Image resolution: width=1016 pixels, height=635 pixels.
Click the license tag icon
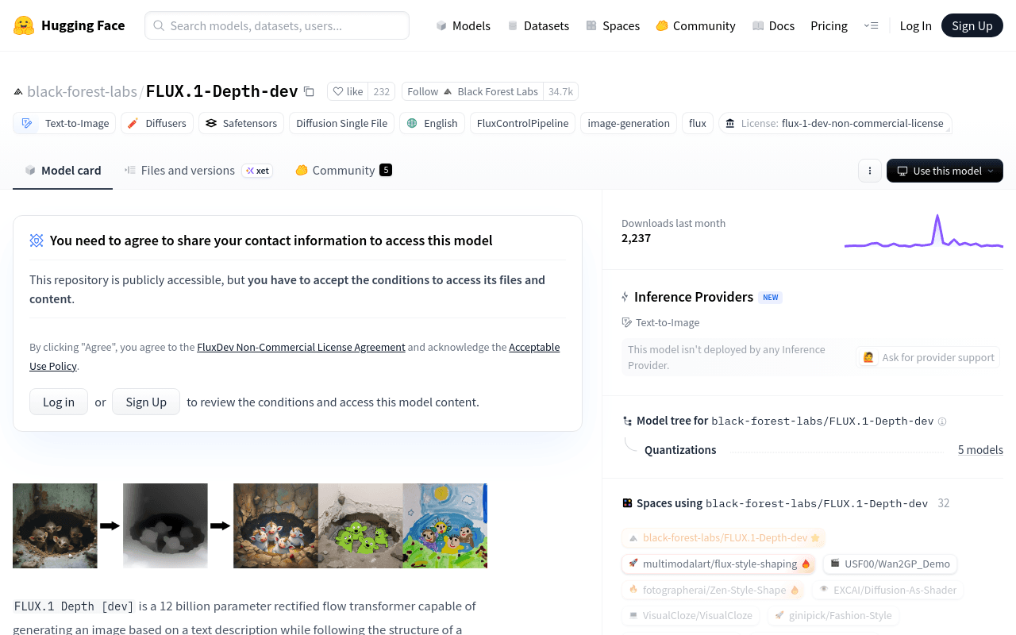click(730, 123)
